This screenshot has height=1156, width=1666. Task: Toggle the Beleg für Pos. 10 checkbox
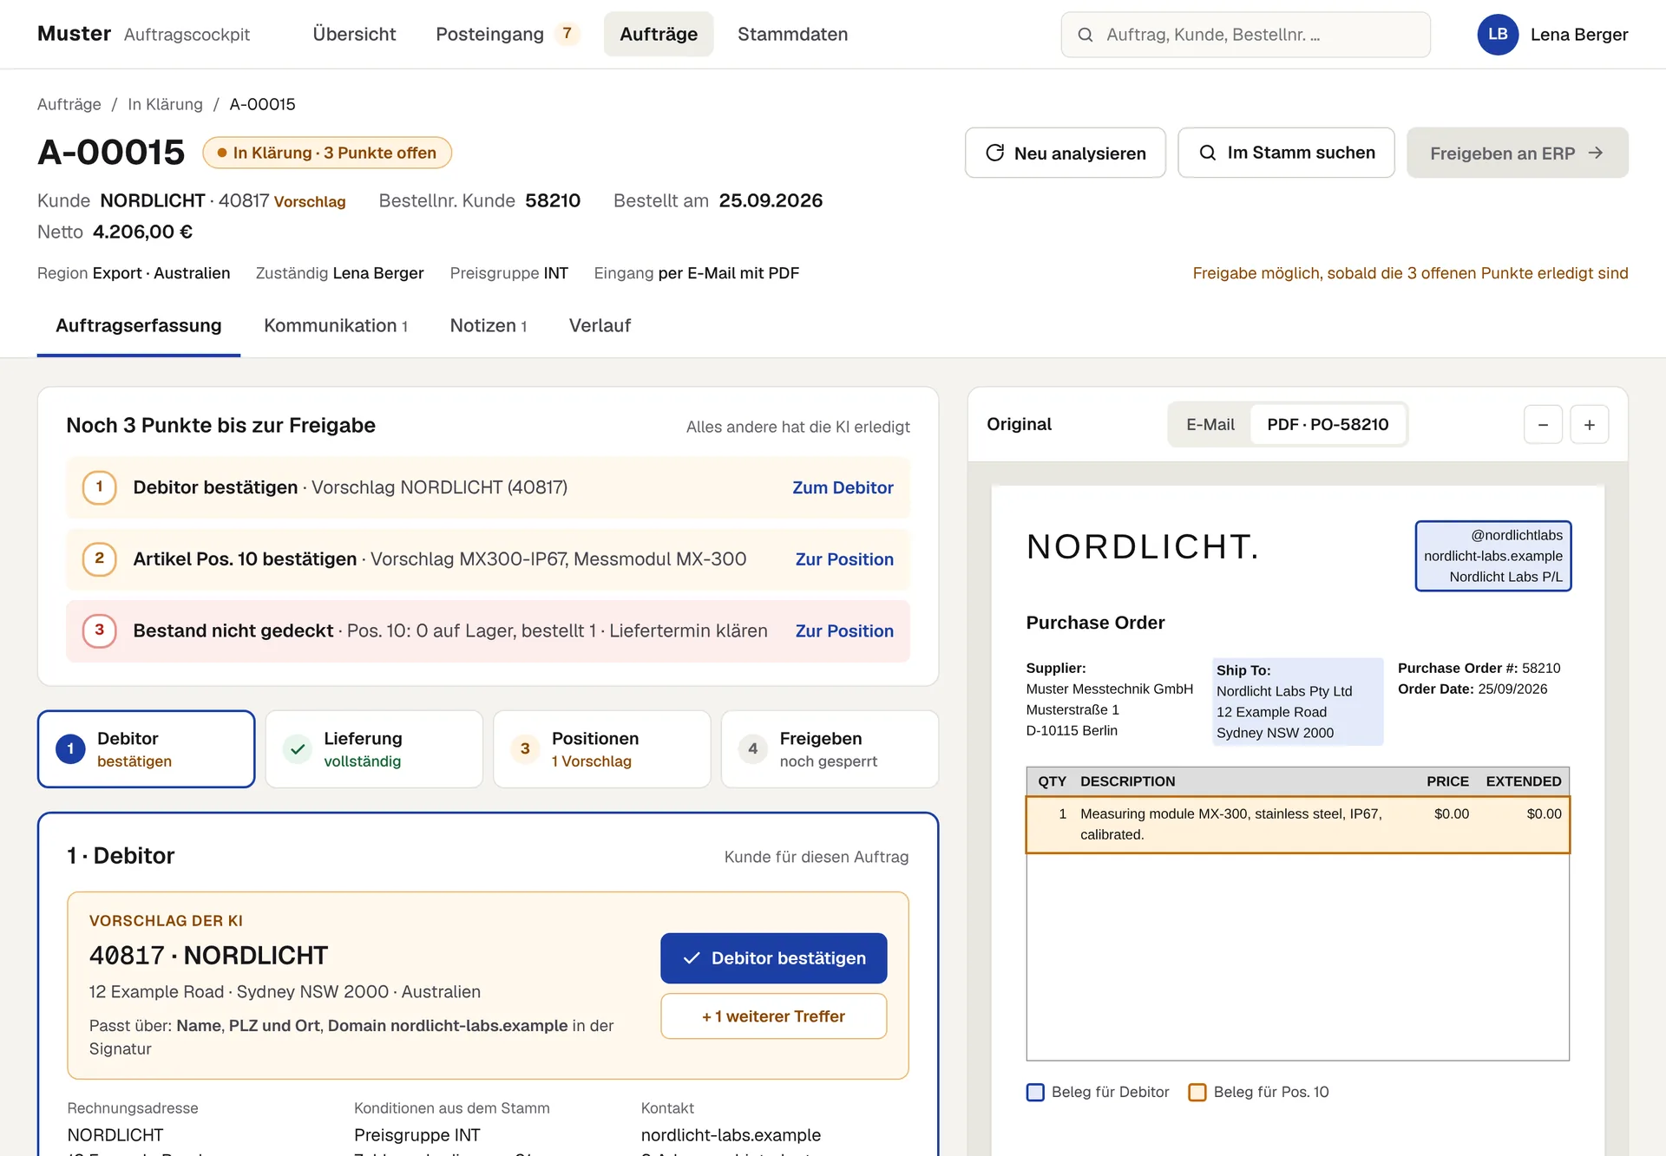pos(1197,1092)
